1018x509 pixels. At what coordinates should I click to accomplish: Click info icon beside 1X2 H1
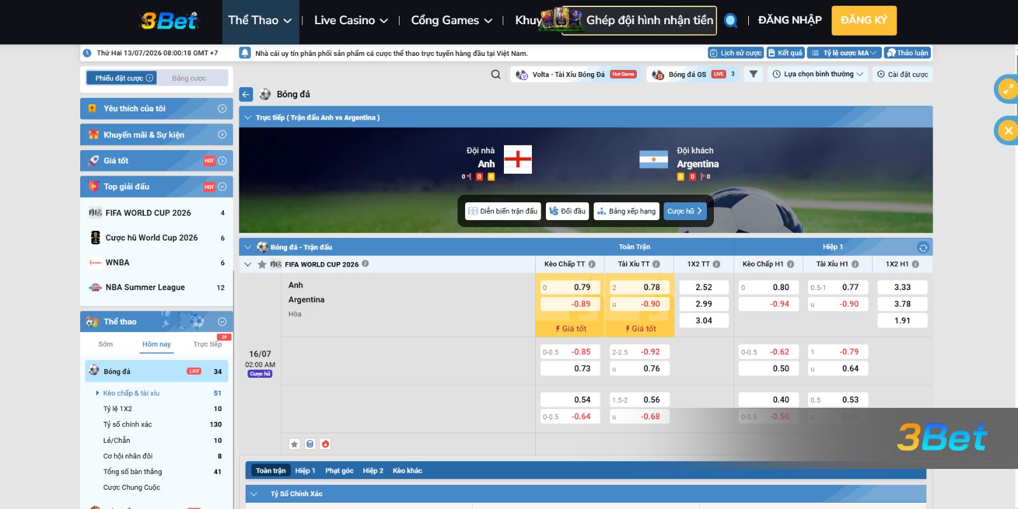click(x=915, y=264)
